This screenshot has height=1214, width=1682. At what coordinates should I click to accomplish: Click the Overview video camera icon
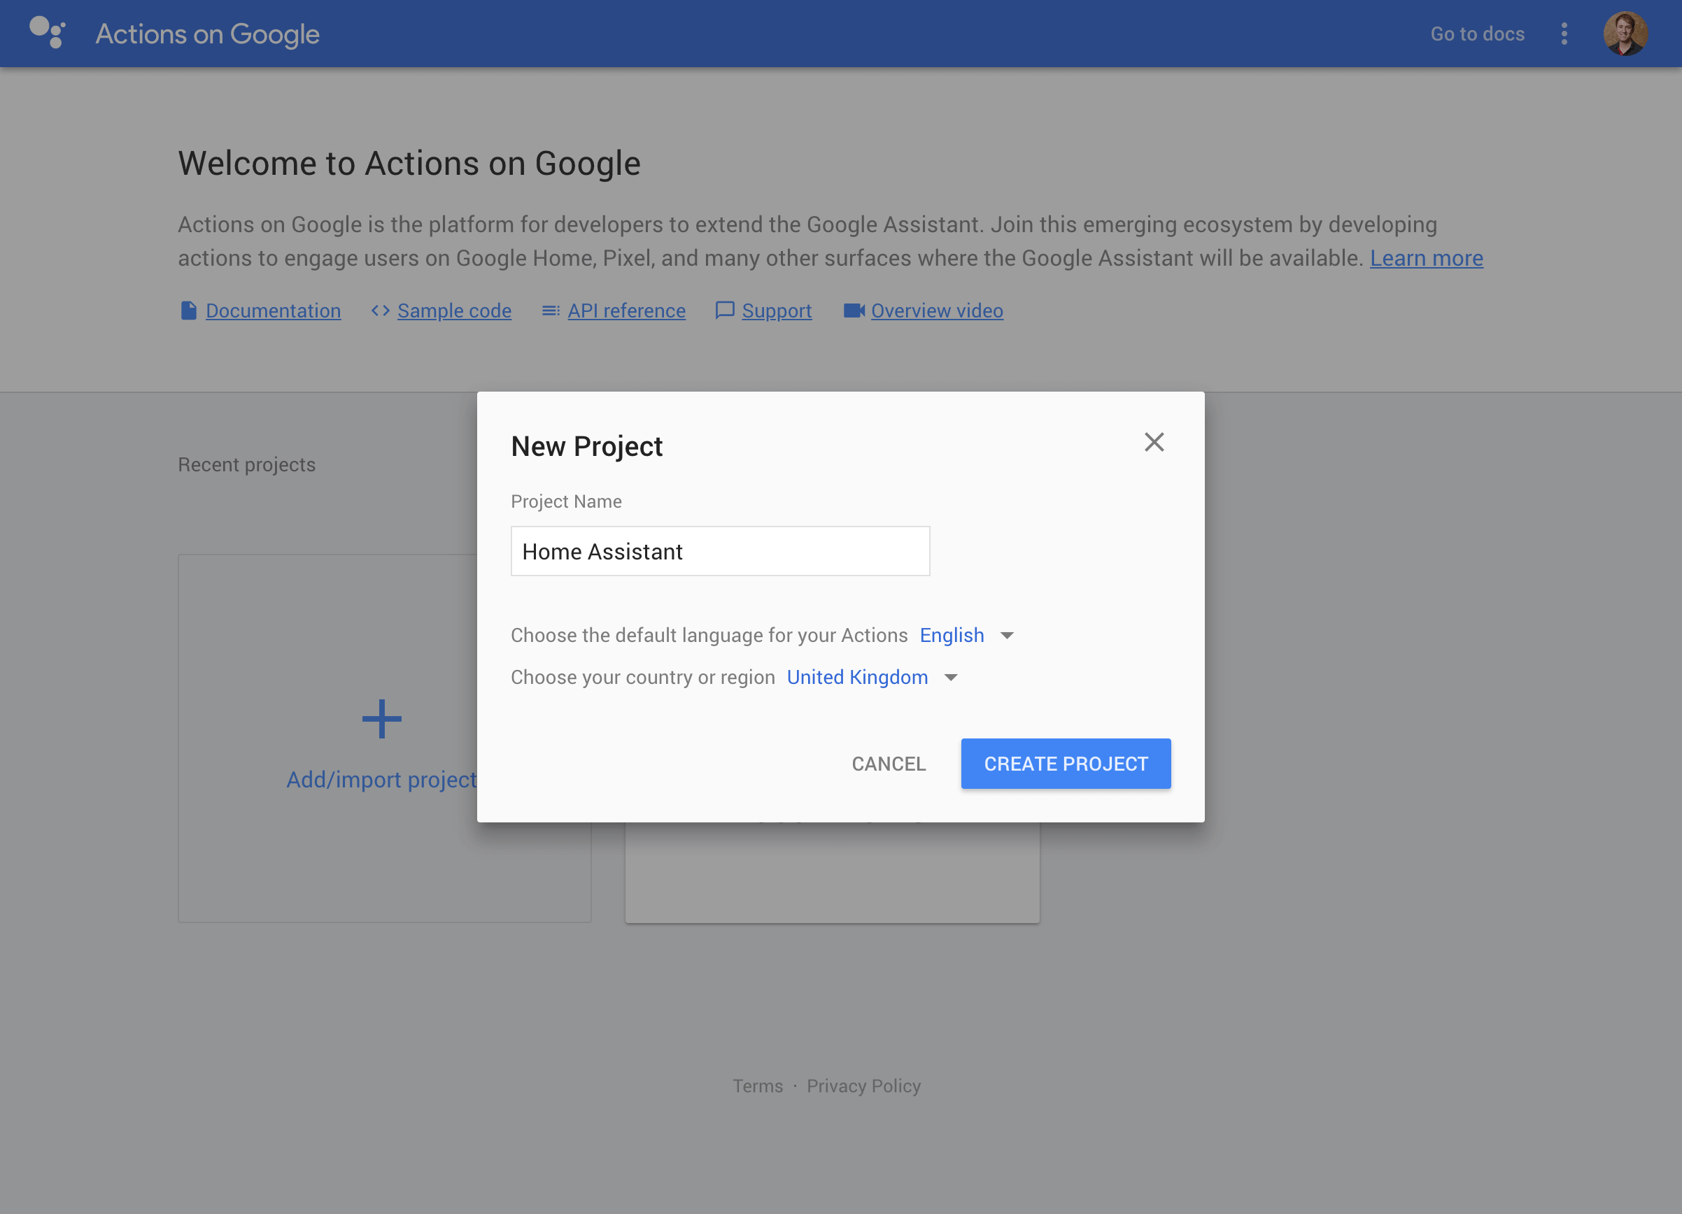(x=854, y=310)
